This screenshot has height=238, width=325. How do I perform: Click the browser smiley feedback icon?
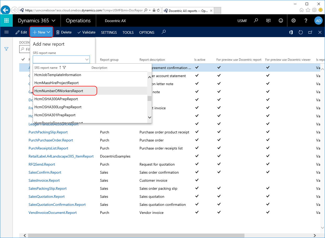(x=321, y=10)
